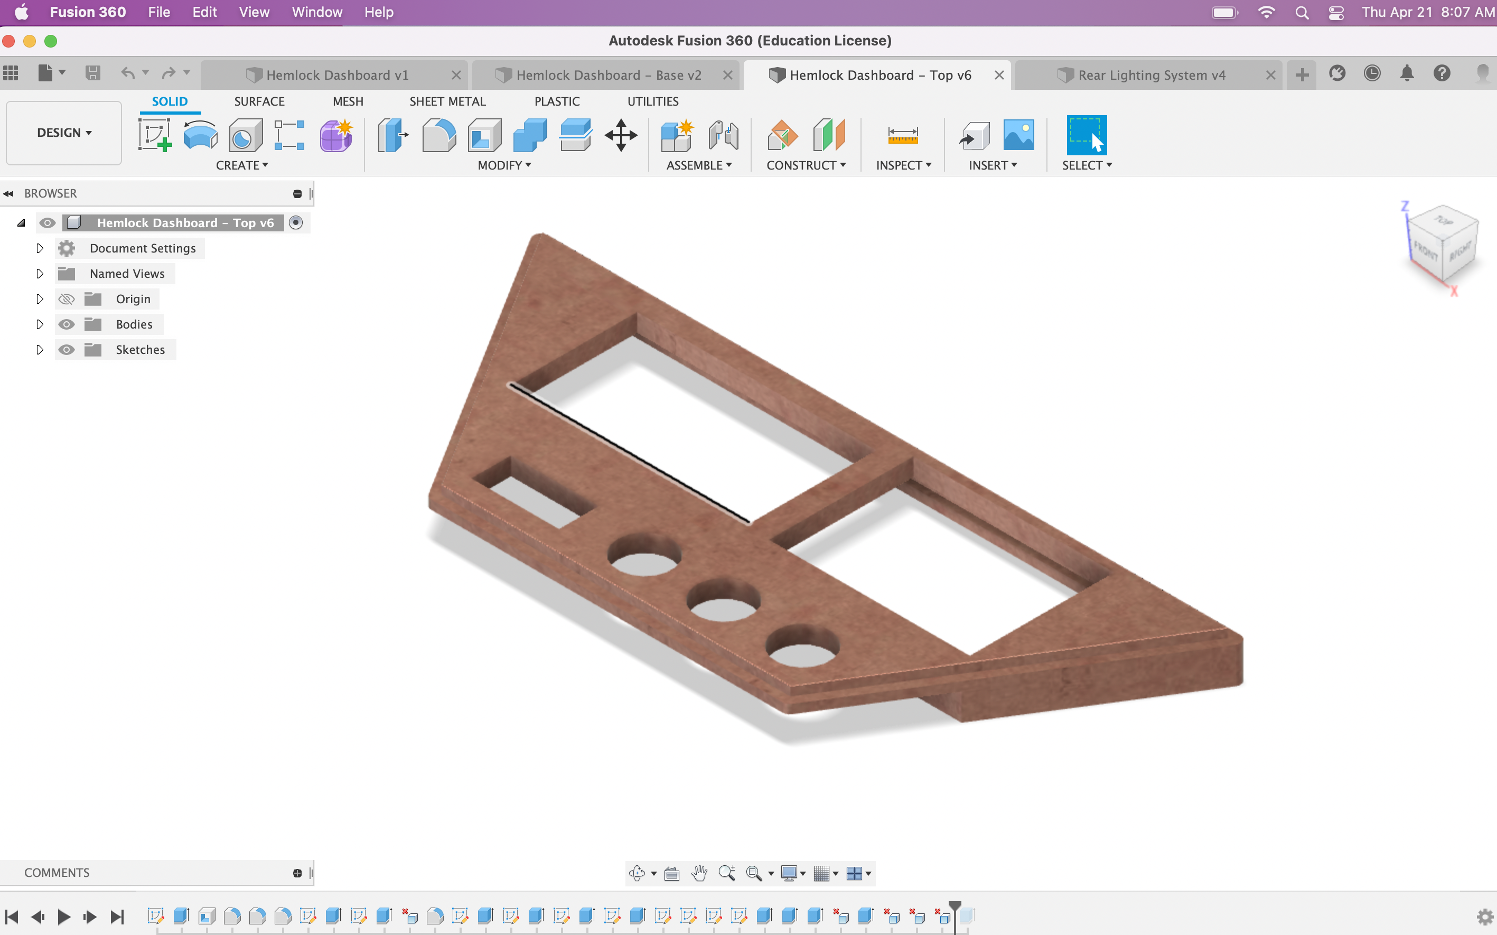Image resolution: width=1497 pixels, height=935 pixels.
Task: Click the Insert Canvas image icon
Action: 1018,135
